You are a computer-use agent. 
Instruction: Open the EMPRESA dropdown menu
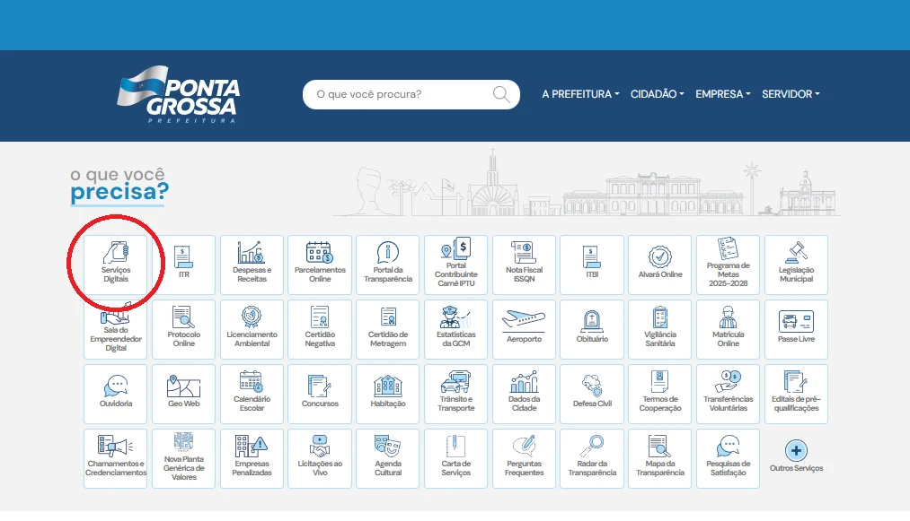(x=722, y=94)
